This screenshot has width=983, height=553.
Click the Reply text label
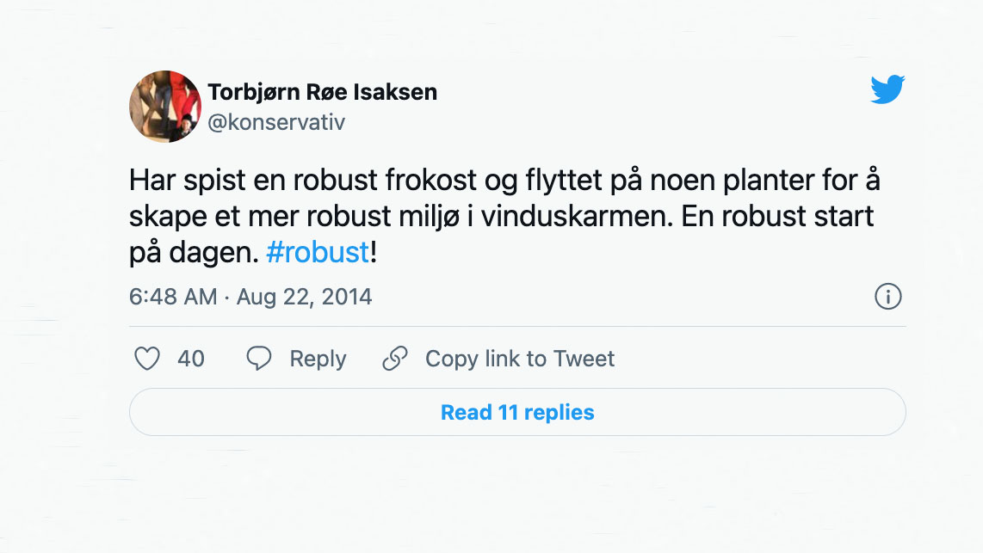tap(318, 359)
